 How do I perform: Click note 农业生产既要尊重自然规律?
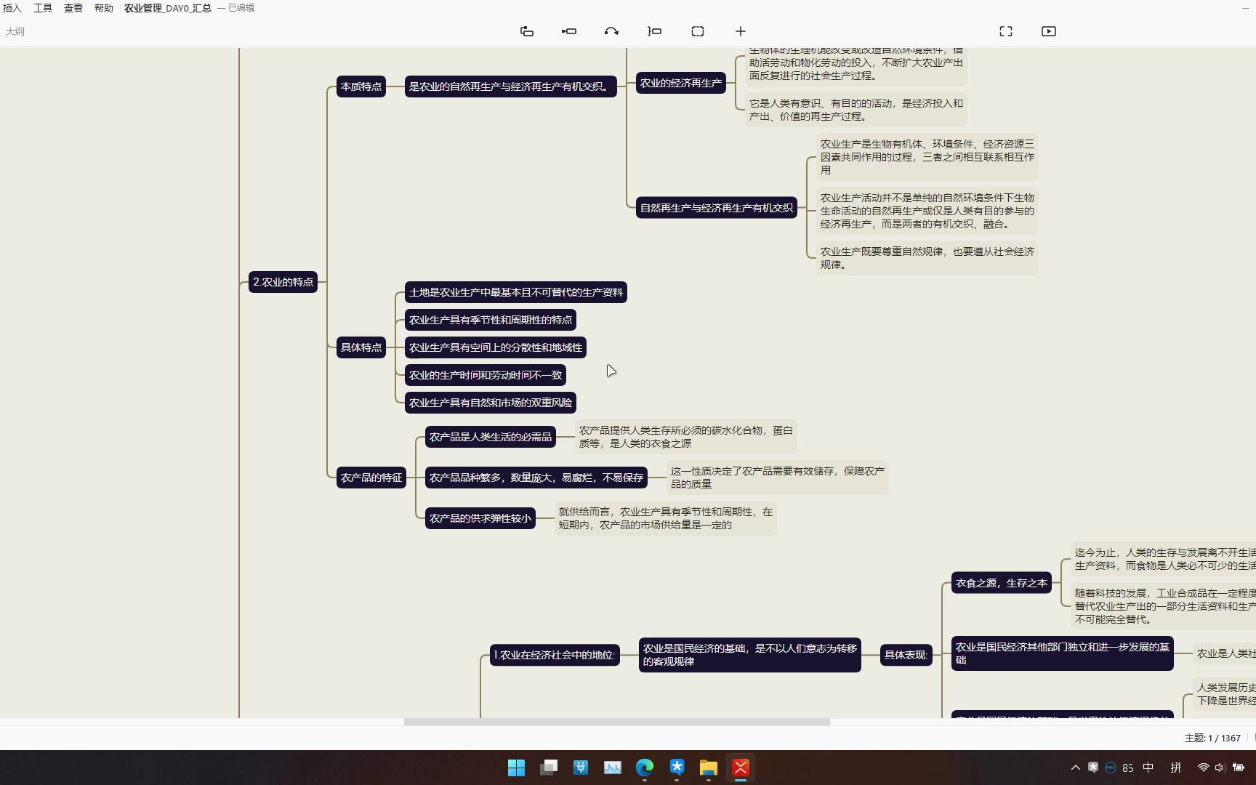pyautogui.click(x=927, y=258)
